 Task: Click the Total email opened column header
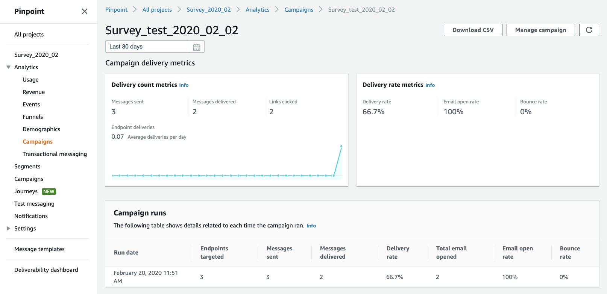451,253
